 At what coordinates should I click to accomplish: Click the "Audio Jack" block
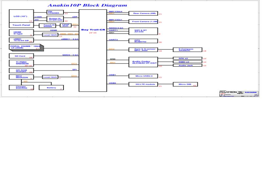(x=188, y=65)
